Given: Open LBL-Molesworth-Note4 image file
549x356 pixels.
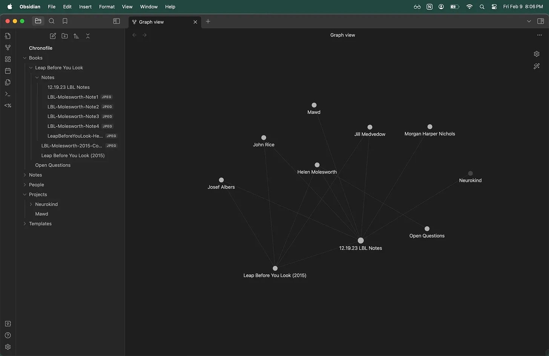Looking at the screenshot, I should click(73, 126).
